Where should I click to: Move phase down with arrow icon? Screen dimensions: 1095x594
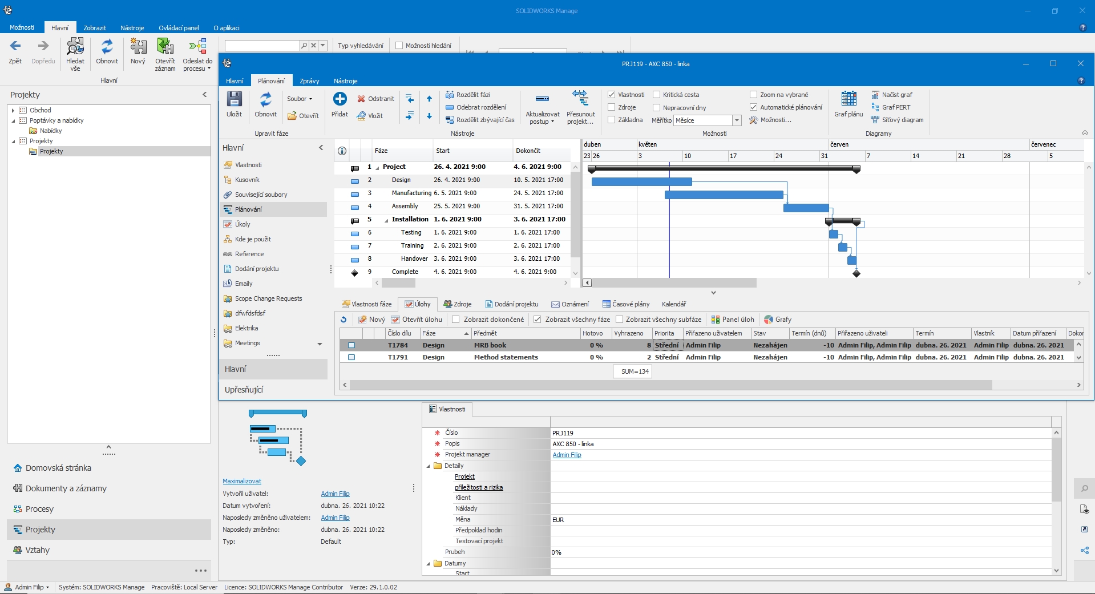click(429, 116)
